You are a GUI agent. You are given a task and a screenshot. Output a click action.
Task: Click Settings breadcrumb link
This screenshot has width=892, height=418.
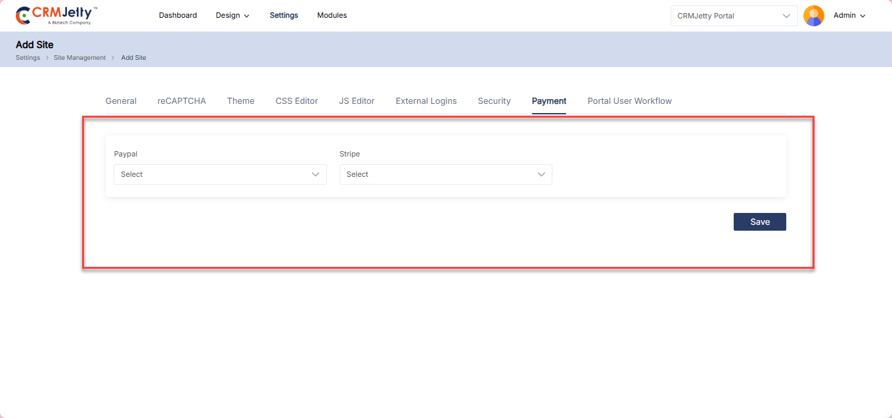click(28, 58)
